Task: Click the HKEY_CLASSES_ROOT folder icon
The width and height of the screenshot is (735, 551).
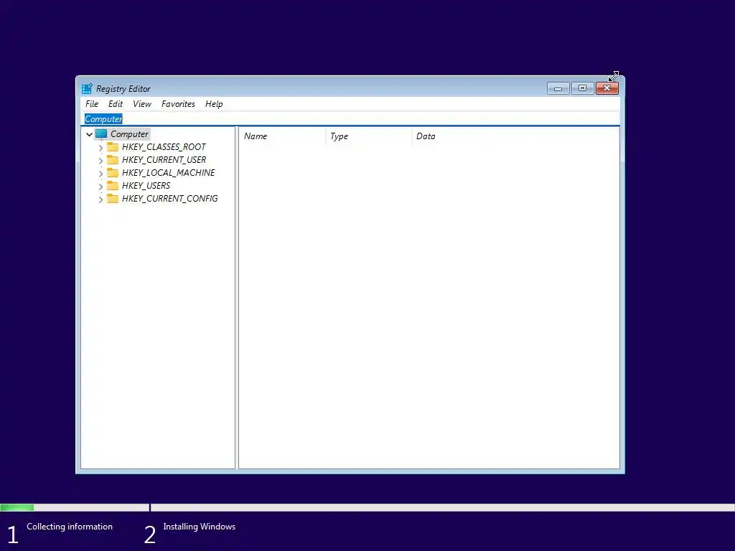Action: click(x=113, y=146)
